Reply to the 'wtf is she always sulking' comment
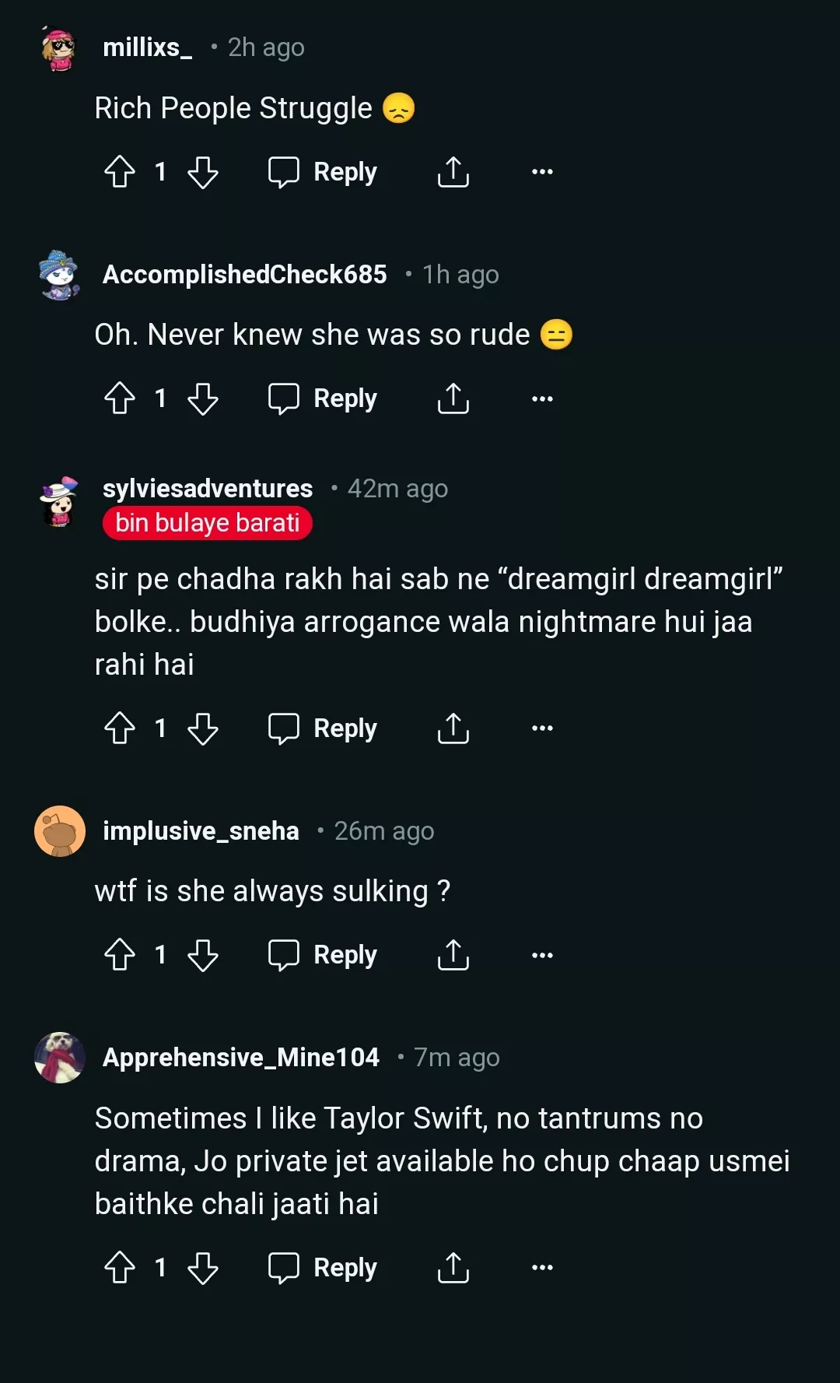The image size is (840, 1383). (x=323, y=955)
